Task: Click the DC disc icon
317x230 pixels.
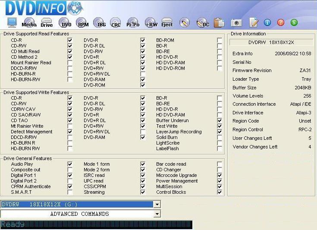Action: pyautogui.click(x=203, y=22)
